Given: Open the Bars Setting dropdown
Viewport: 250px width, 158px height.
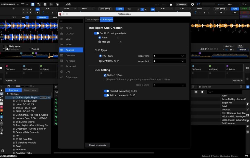Looking at the screenshot, I should pyautogui.click(x=169, y=85).
